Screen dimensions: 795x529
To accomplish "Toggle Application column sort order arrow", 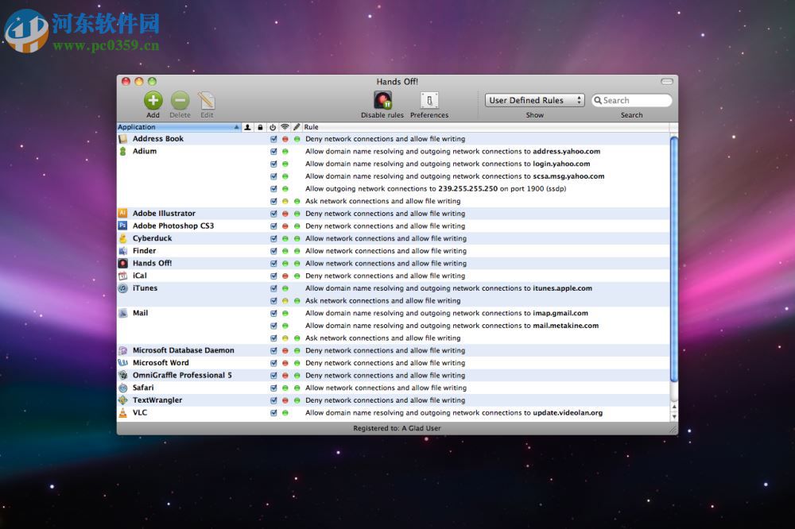I will pos(235,126).
